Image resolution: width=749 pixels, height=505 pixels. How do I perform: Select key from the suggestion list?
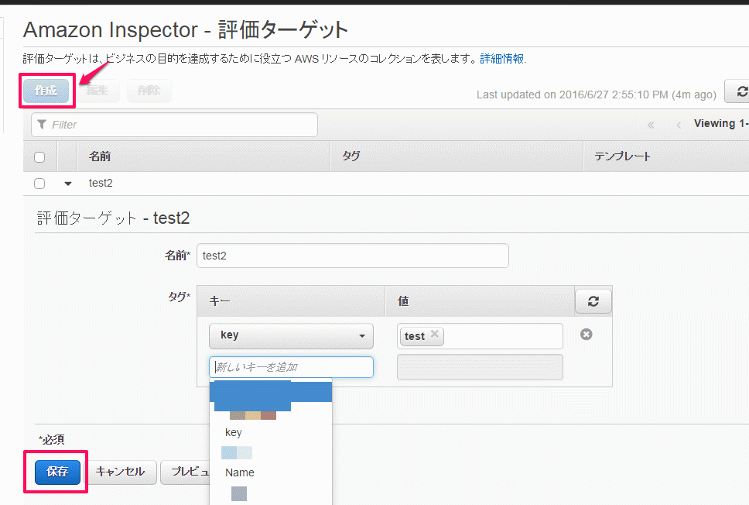[234, 432]
